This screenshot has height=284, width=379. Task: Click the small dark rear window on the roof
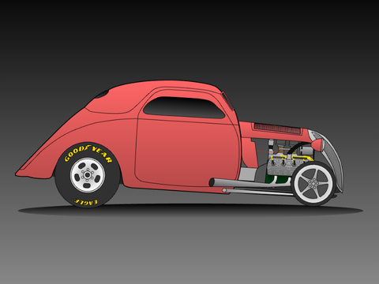tap(103, 94)
